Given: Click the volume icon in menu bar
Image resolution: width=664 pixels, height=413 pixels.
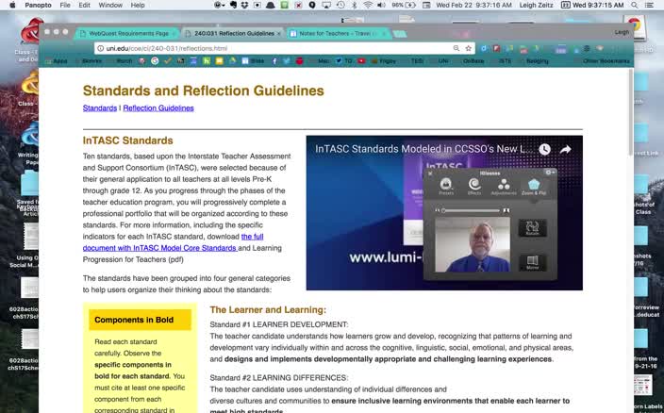Looking at the screenshot, I should [x=381, y=5].
